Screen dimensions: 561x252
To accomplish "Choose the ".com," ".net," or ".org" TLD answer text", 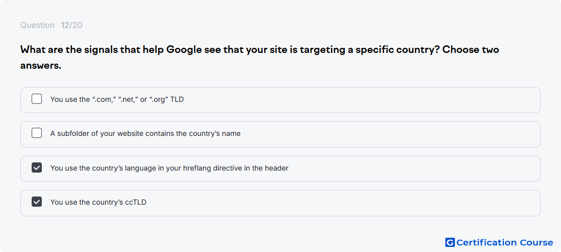I will tap(117, 99).
